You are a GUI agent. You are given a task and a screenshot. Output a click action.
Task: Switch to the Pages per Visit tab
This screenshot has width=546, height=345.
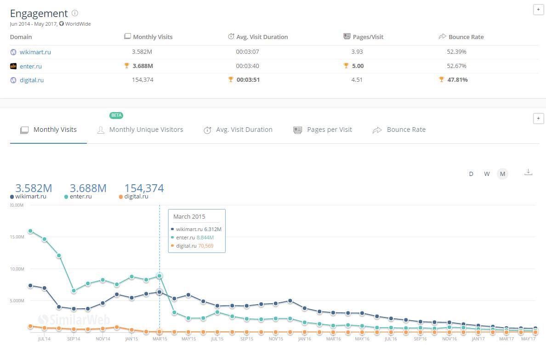tap(329, 130)
